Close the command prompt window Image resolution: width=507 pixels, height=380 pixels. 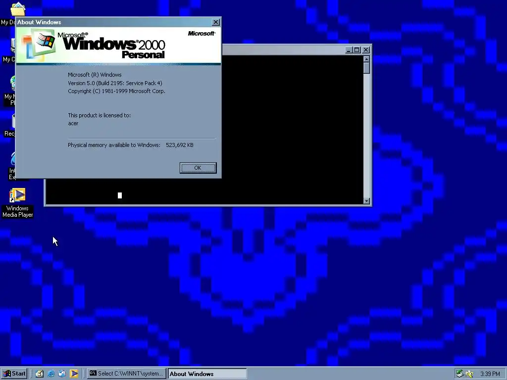click(x=366, y=50)
